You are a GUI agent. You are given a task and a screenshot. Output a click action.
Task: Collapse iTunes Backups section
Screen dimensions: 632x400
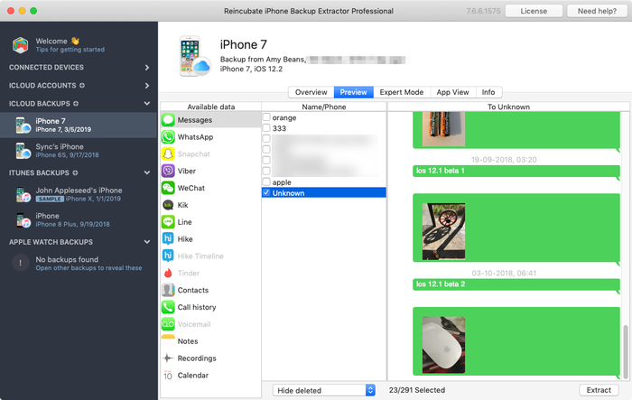(146, 172)
